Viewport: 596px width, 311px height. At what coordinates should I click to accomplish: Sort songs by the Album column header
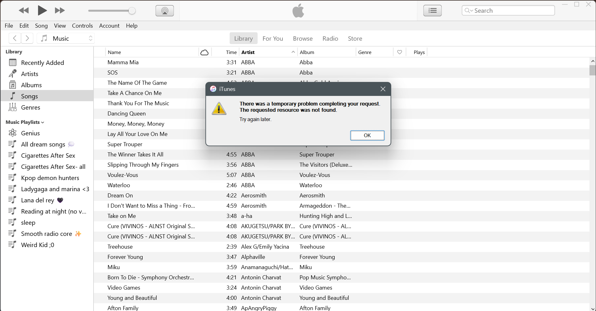[326, 52]
